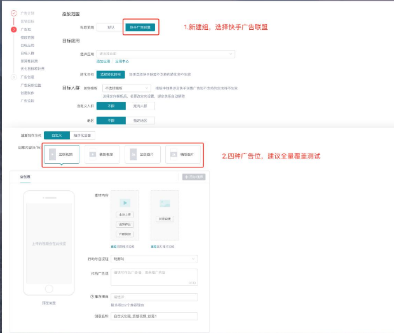Choose 快手广告联盟 as placement scope
Image resolution: width=394 pixels, height=333 pixels.
139,28
